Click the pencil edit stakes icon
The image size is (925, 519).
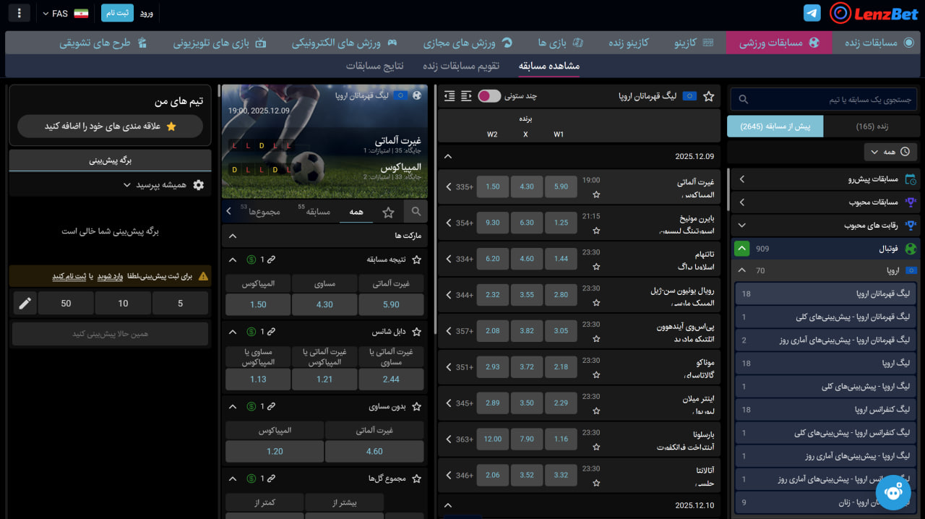point(25,304)
